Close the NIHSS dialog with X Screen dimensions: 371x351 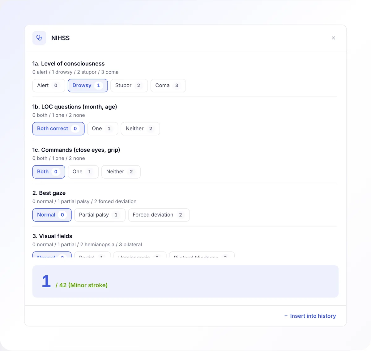coord(333,38)
